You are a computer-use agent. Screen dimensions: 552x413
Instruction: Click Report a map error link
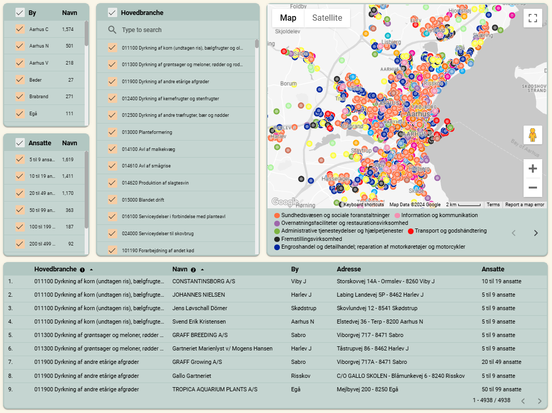tap(525, 205)
